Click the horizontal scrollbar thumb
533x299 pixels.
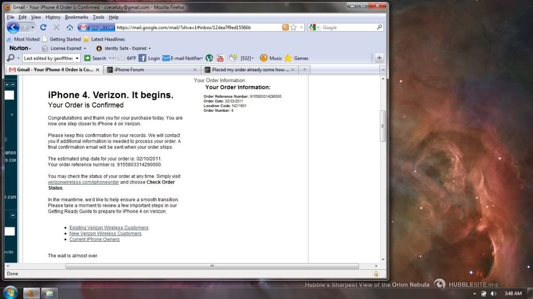pyautogui.click(x=212, y=266)
